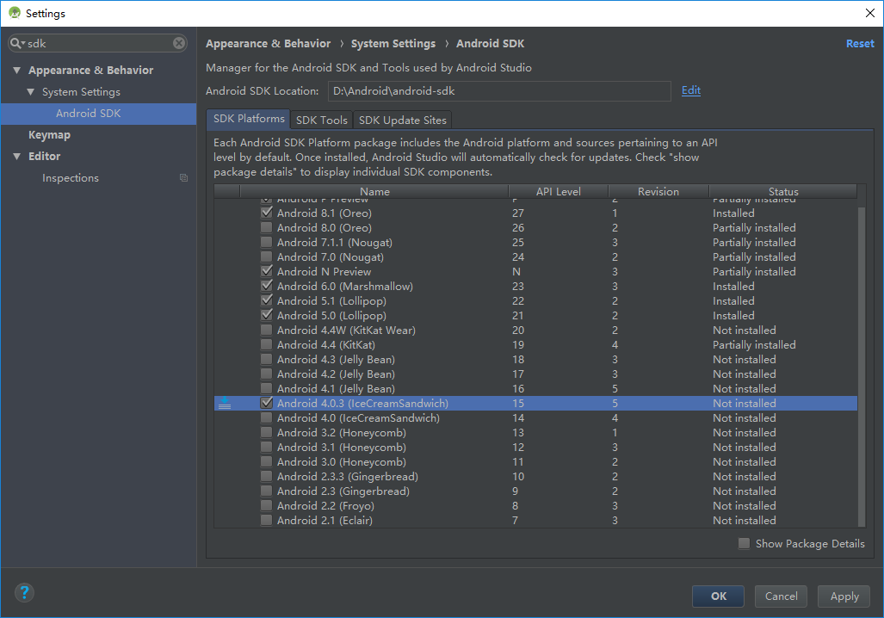This screenshot has width=884, height=618.
Task: Check Android 7.0 (Nougat) checkbox
Action: tap(267, 257)
